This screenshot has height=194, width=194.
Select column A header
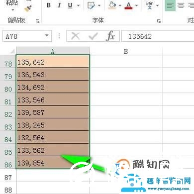point(53,51)
